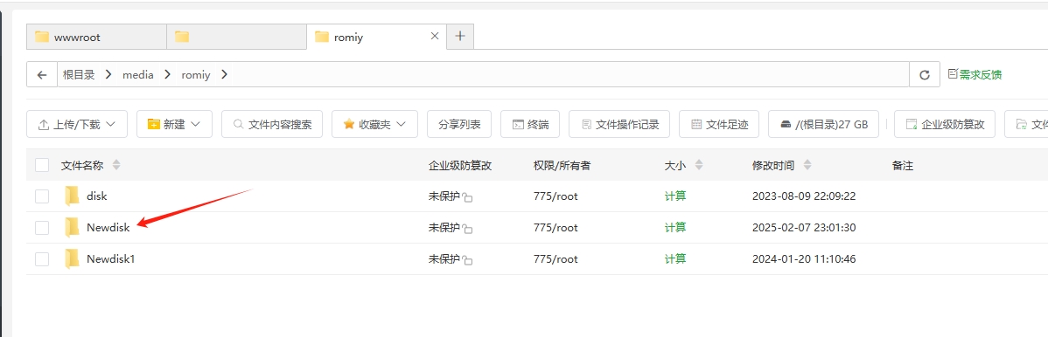
Task: Open 上传/下载 dropdown
Action: click(77, 124)
